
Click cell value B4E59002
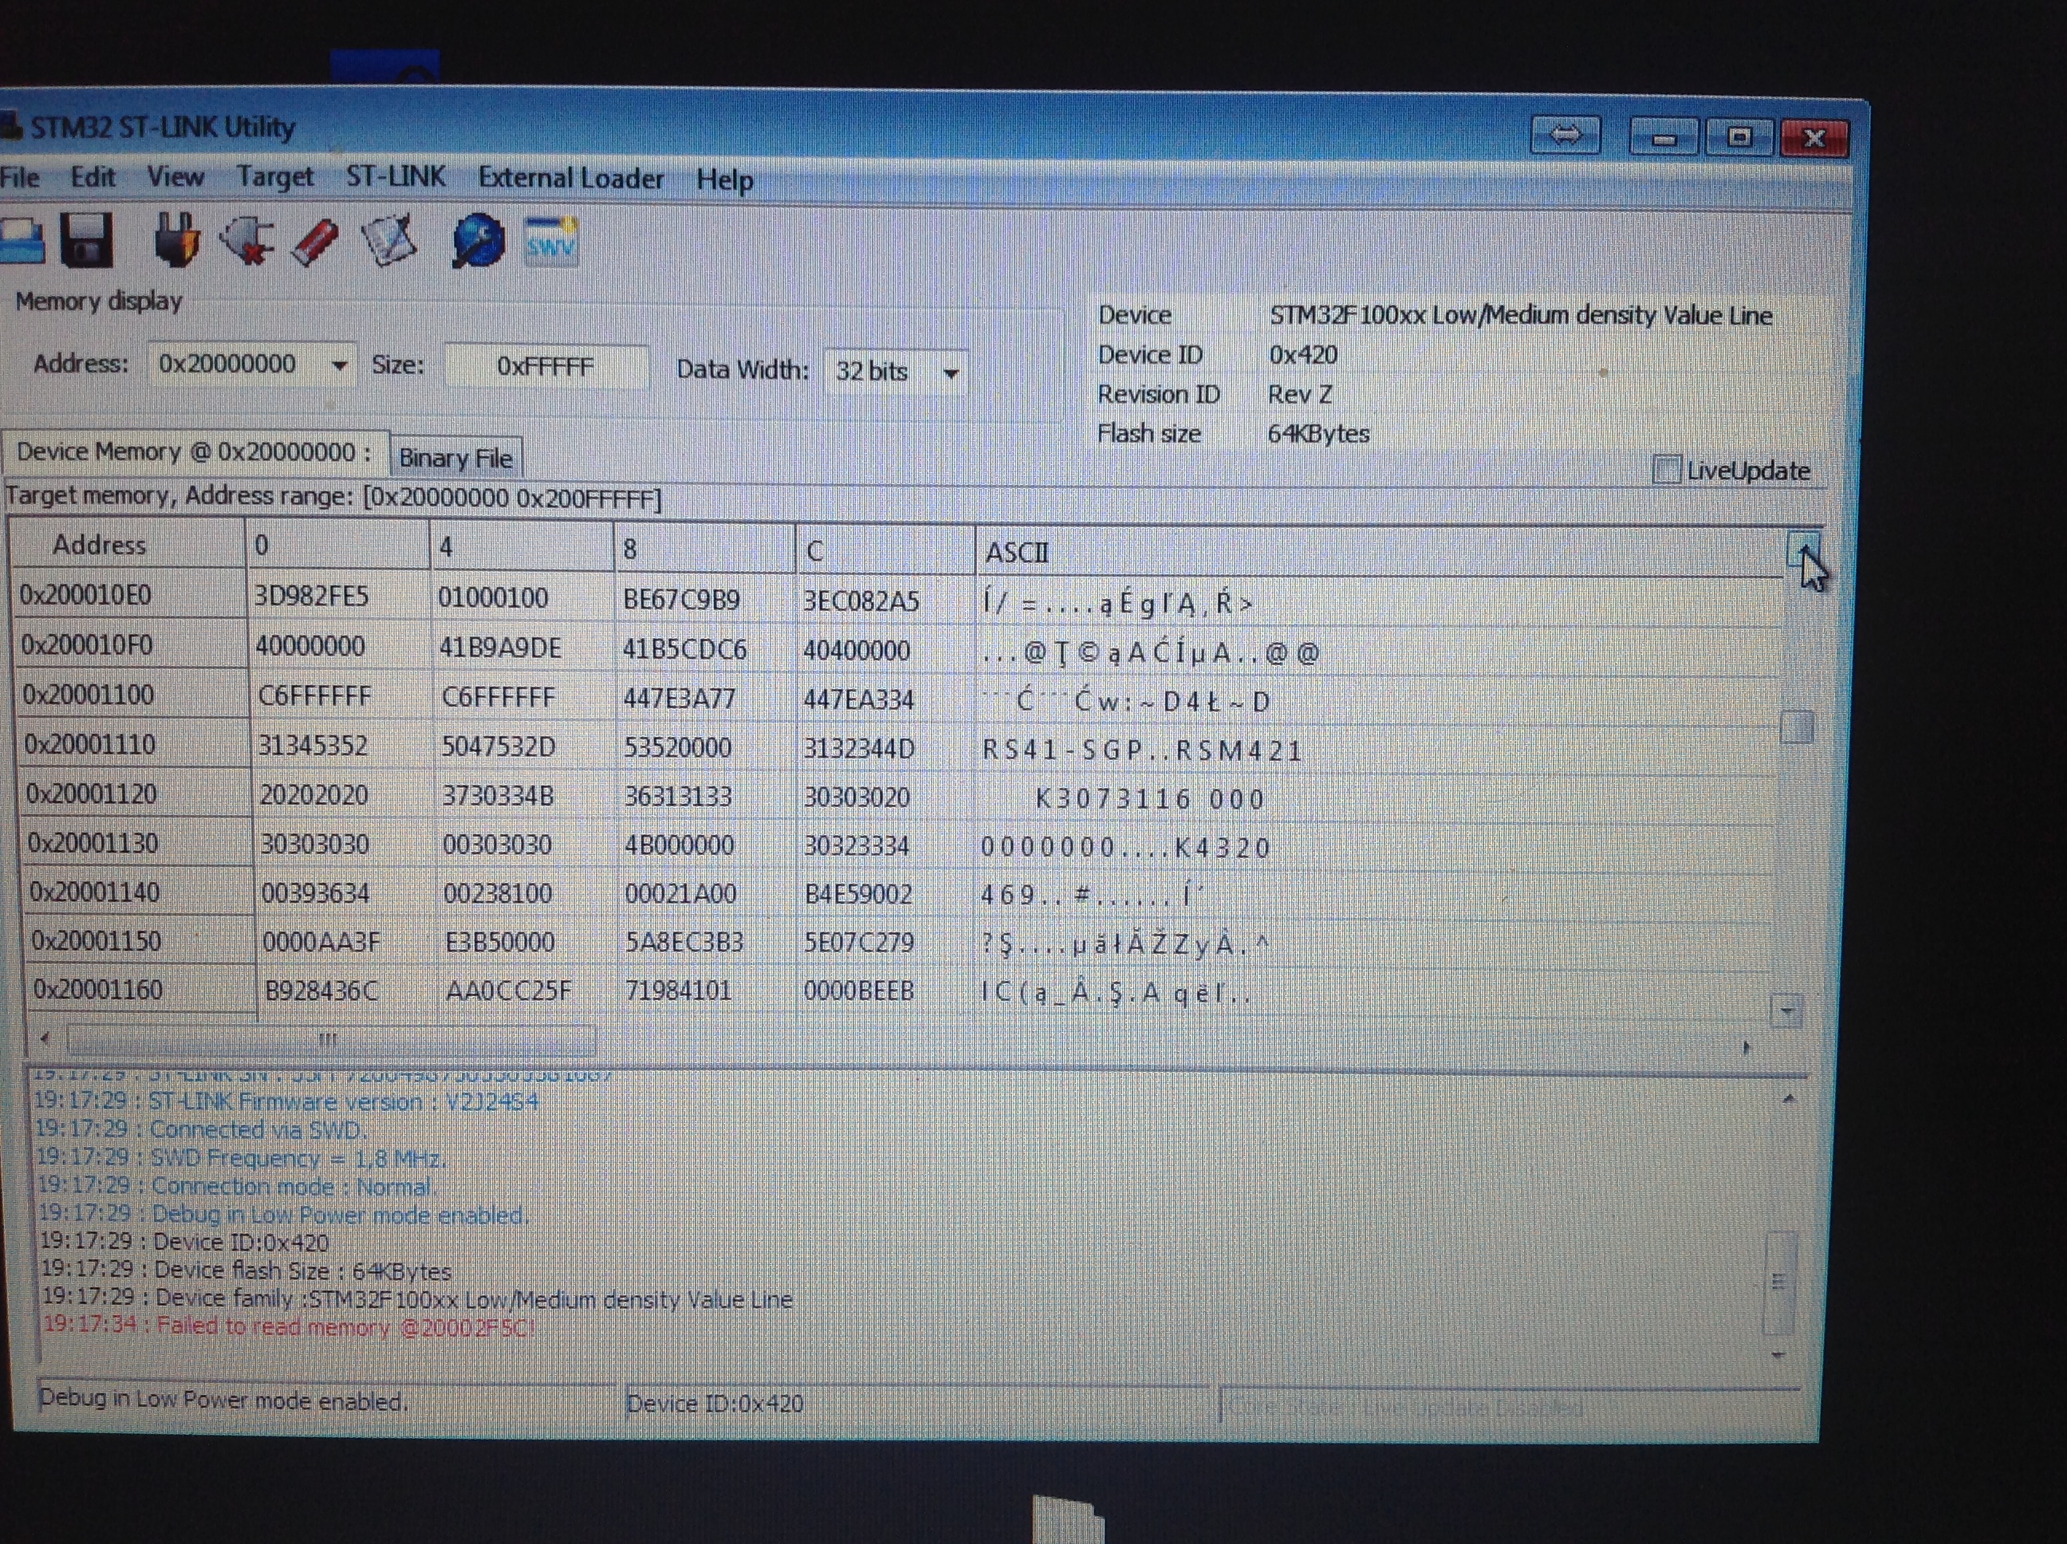click(x=858, y=895)
